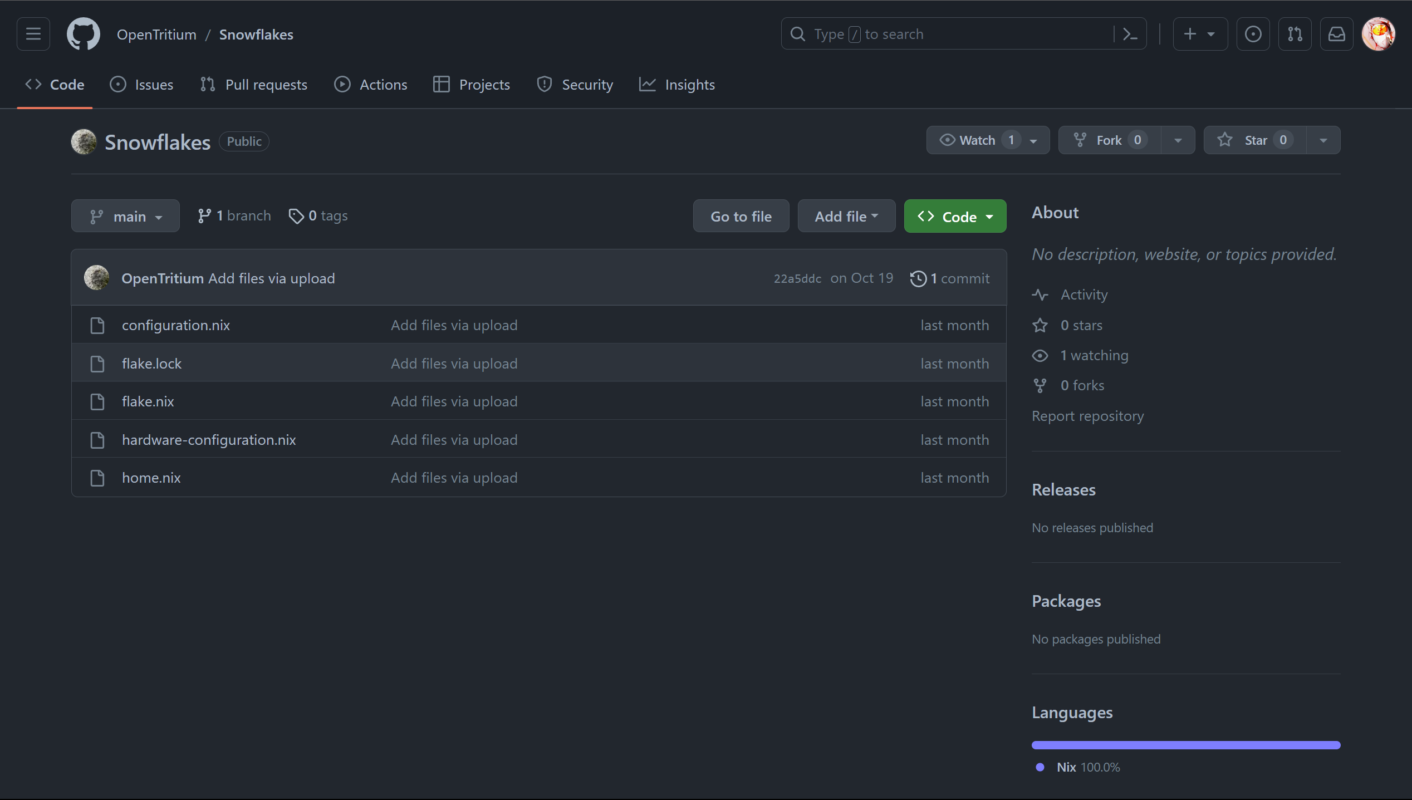Click the commit history clock icon
The width and height of the screenshot is (1412, 800).
click(918, 278)
